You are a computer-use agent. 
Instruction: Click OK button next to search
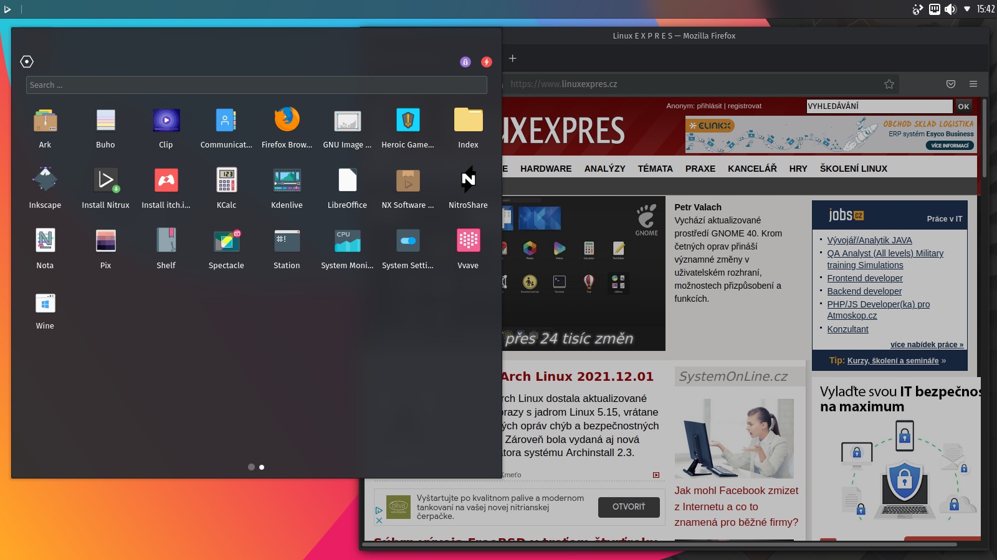point(963,106)
